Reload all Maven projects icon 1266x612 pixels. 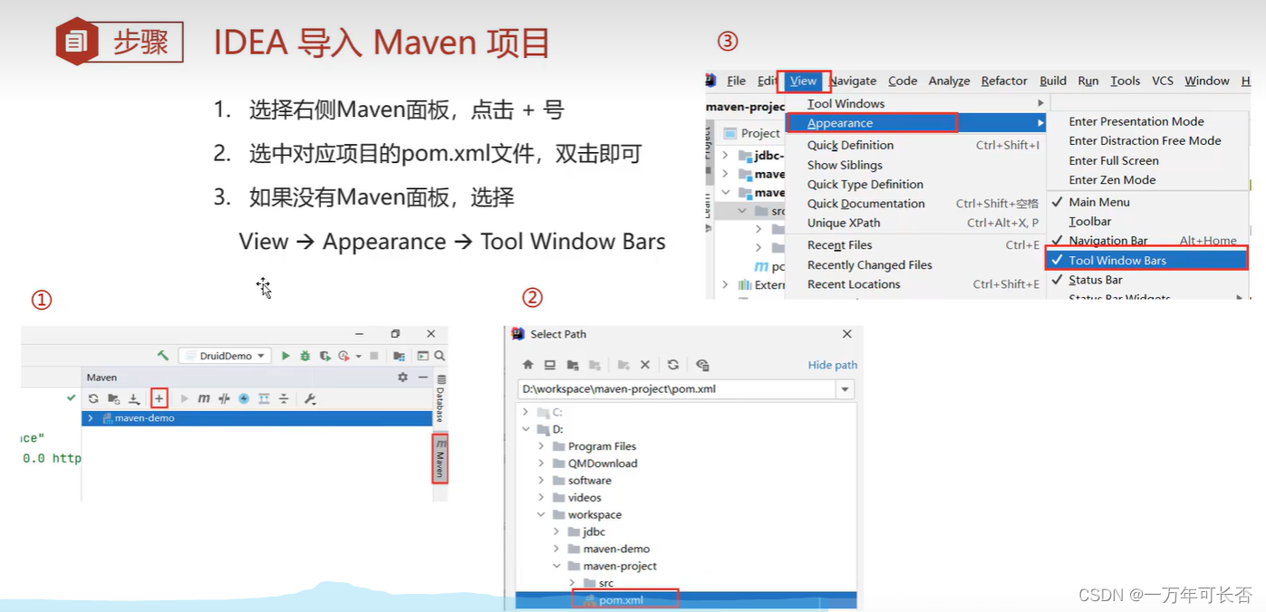pos(93,398)
